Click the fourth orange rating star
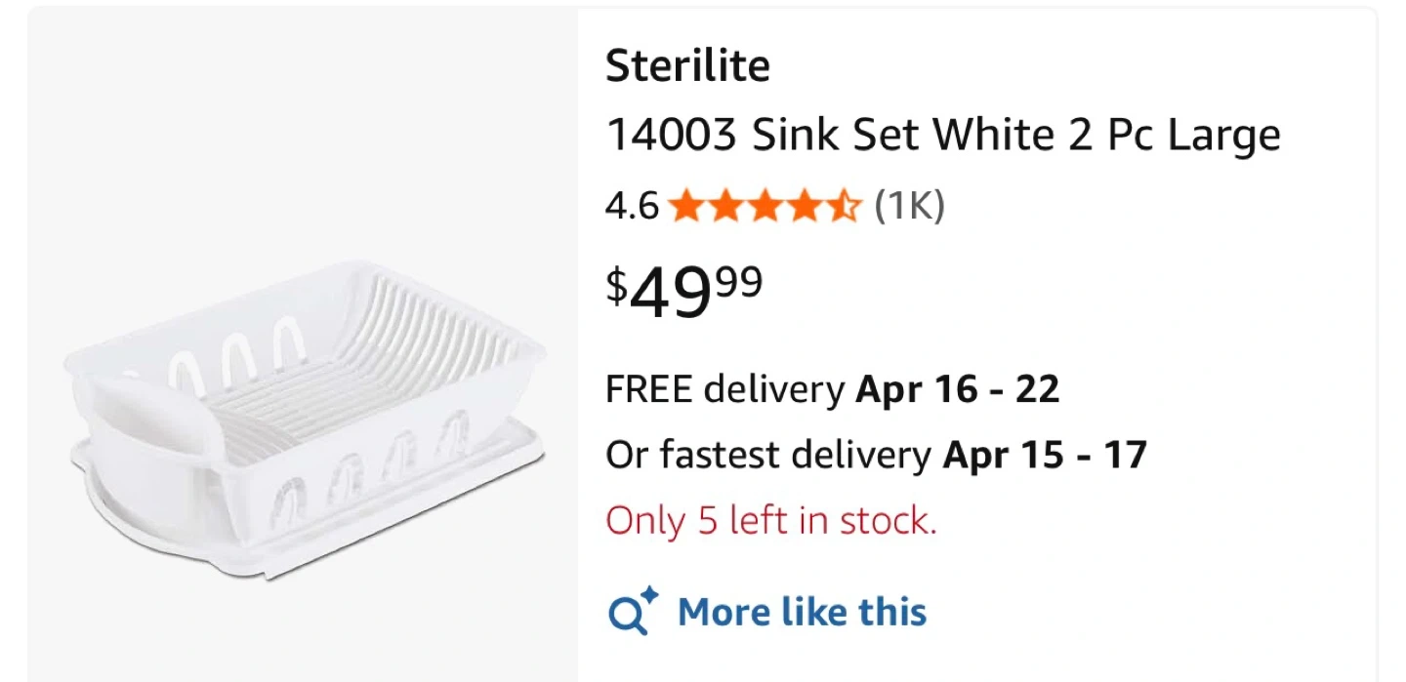Image resolution: width=1406 pixels, height=682 pixels. 805,207
